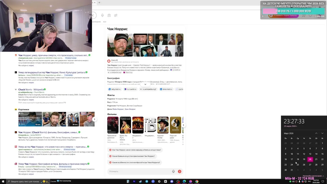Click the ru.wikipedia.org source chip
Screen dimensions: 327x184
148,89
